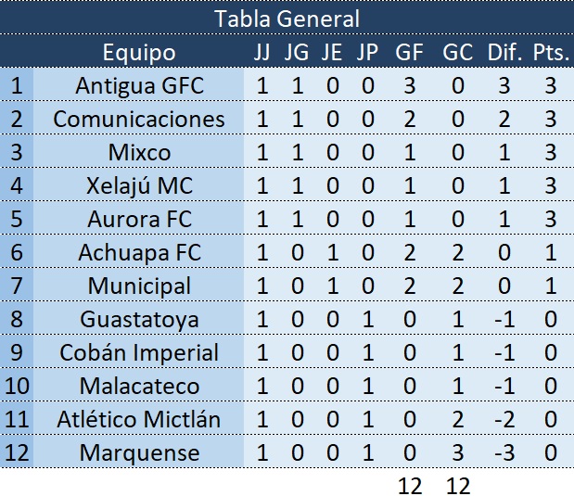Select the Aurora FC team cell

[x=139, y=219]
